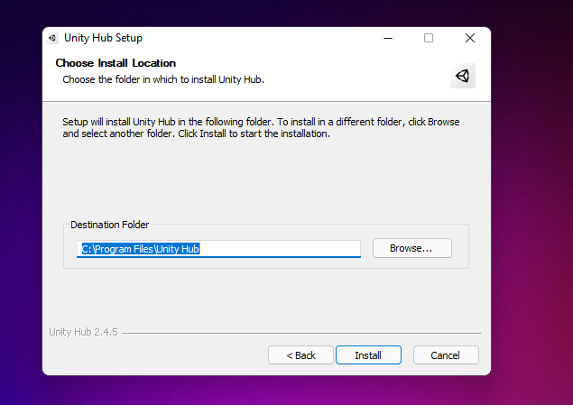Screen dimensions: 573x405
Task: Click the Unity logo in the header
Action: point(463,76)
